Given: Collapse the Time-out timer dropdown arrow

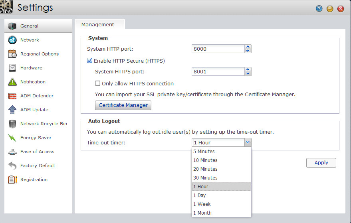Looking at the screenshot, I should 248,142.
